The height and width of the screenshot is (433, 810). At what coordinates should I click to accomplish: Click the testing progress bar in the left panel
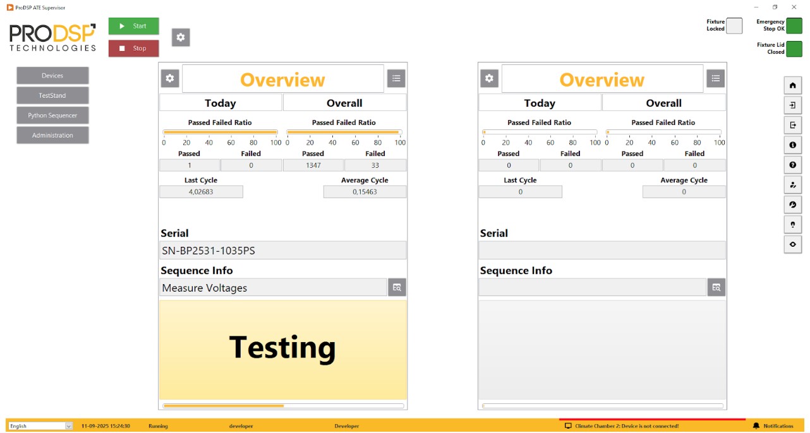(283, 406)
